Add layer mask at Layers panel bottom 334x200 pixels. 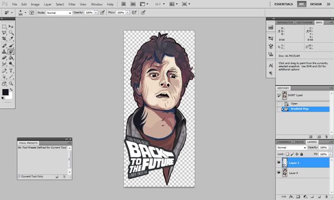[x=298, y=197]
